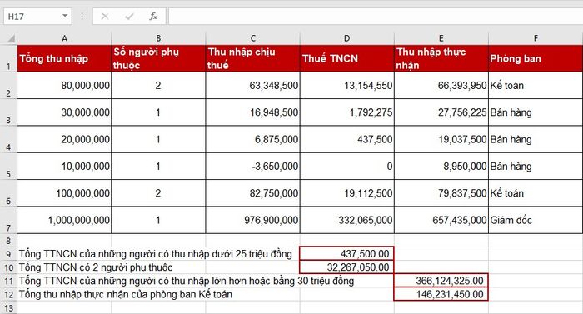583x314 pixels.
Task: Click the Cancel (X) formula bar icon
Action: 105,17
